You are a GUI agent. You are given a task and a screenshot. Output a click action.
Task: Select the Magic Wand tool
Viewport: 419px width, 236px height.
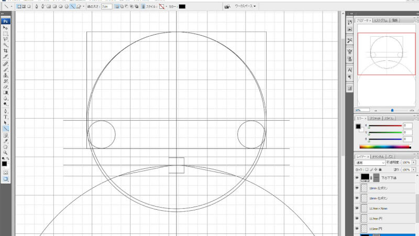click(x=5, y=45)
